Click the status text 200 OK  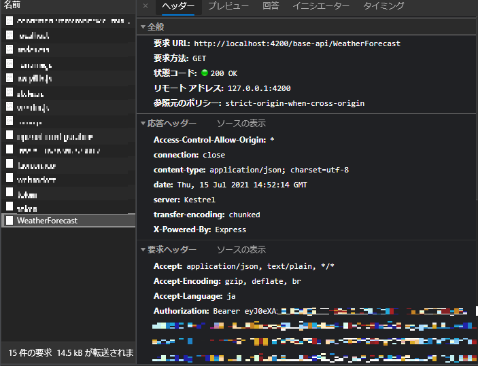click(224, 73)
